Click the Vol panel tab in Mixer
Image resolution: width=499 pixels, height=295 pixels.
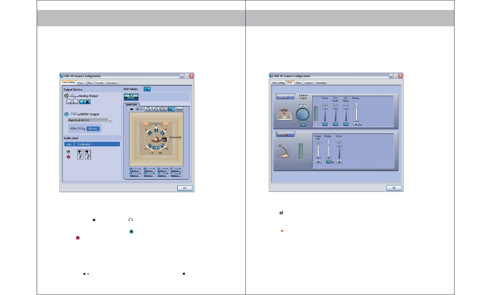tap(285, 97)
